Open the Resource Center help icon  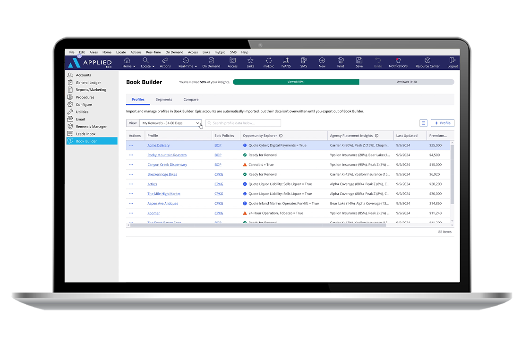[x=427, y=60]
